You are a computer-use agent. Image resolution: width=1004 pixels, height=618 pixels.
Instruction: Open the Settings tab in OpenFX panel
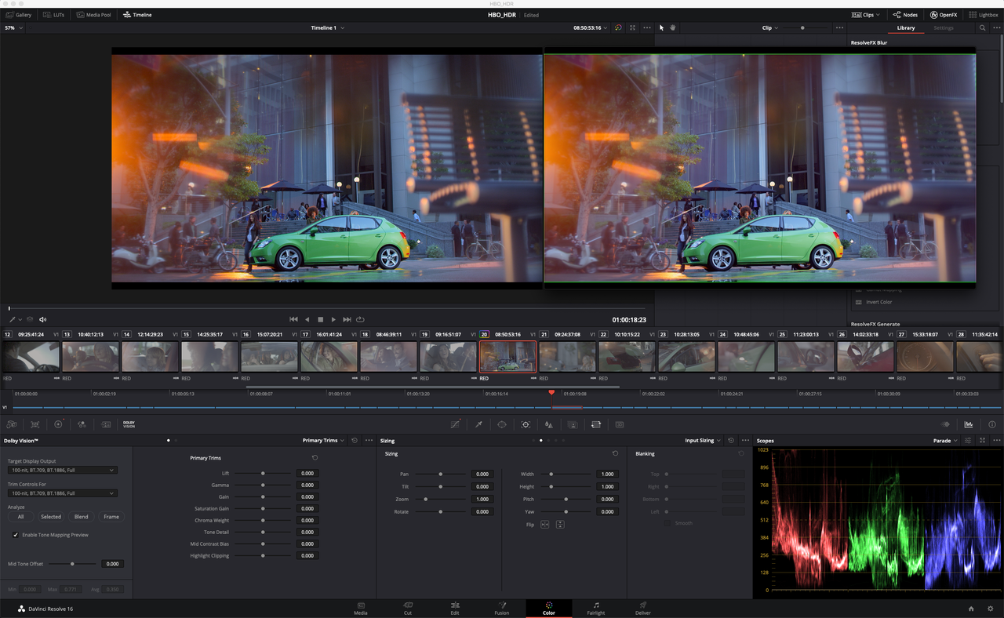(x=944, y=27)
